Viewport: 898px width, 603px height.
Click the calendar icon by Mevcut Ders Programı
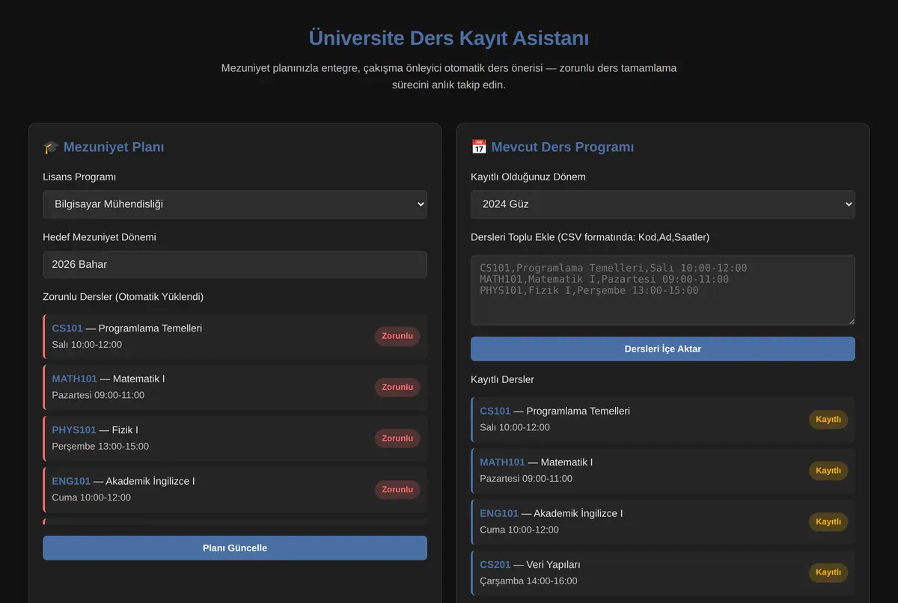coord(479,147)
